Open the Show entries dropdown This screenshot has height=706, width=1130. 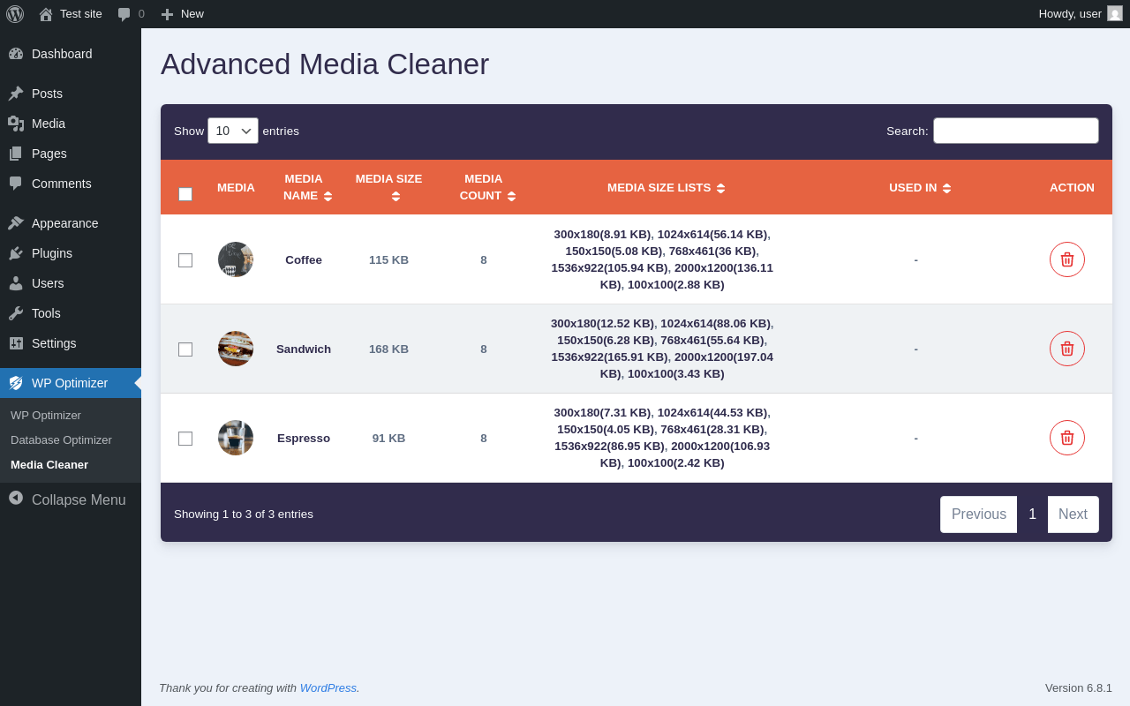(233, 131)
